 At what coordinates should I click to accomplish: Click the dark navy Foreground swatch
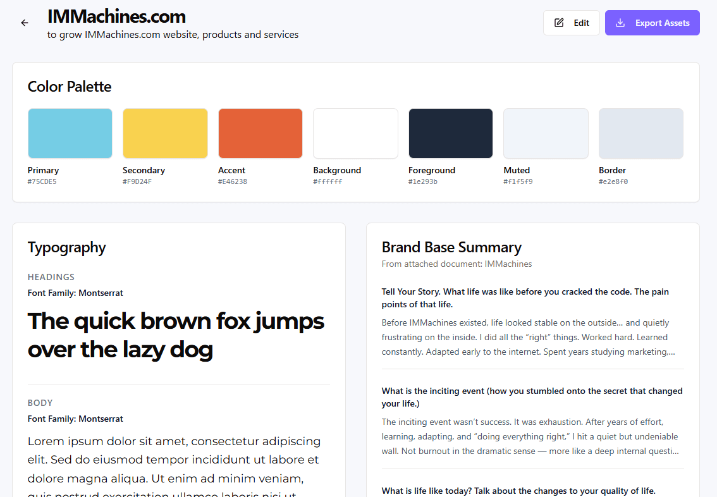pos(451,133)
